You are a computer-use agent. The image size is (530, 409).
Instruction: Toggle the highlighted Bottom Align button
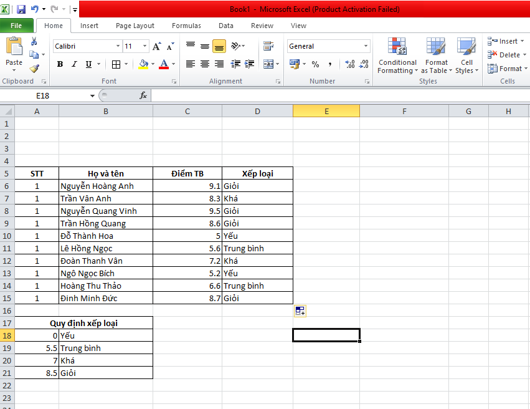[219, 46]
